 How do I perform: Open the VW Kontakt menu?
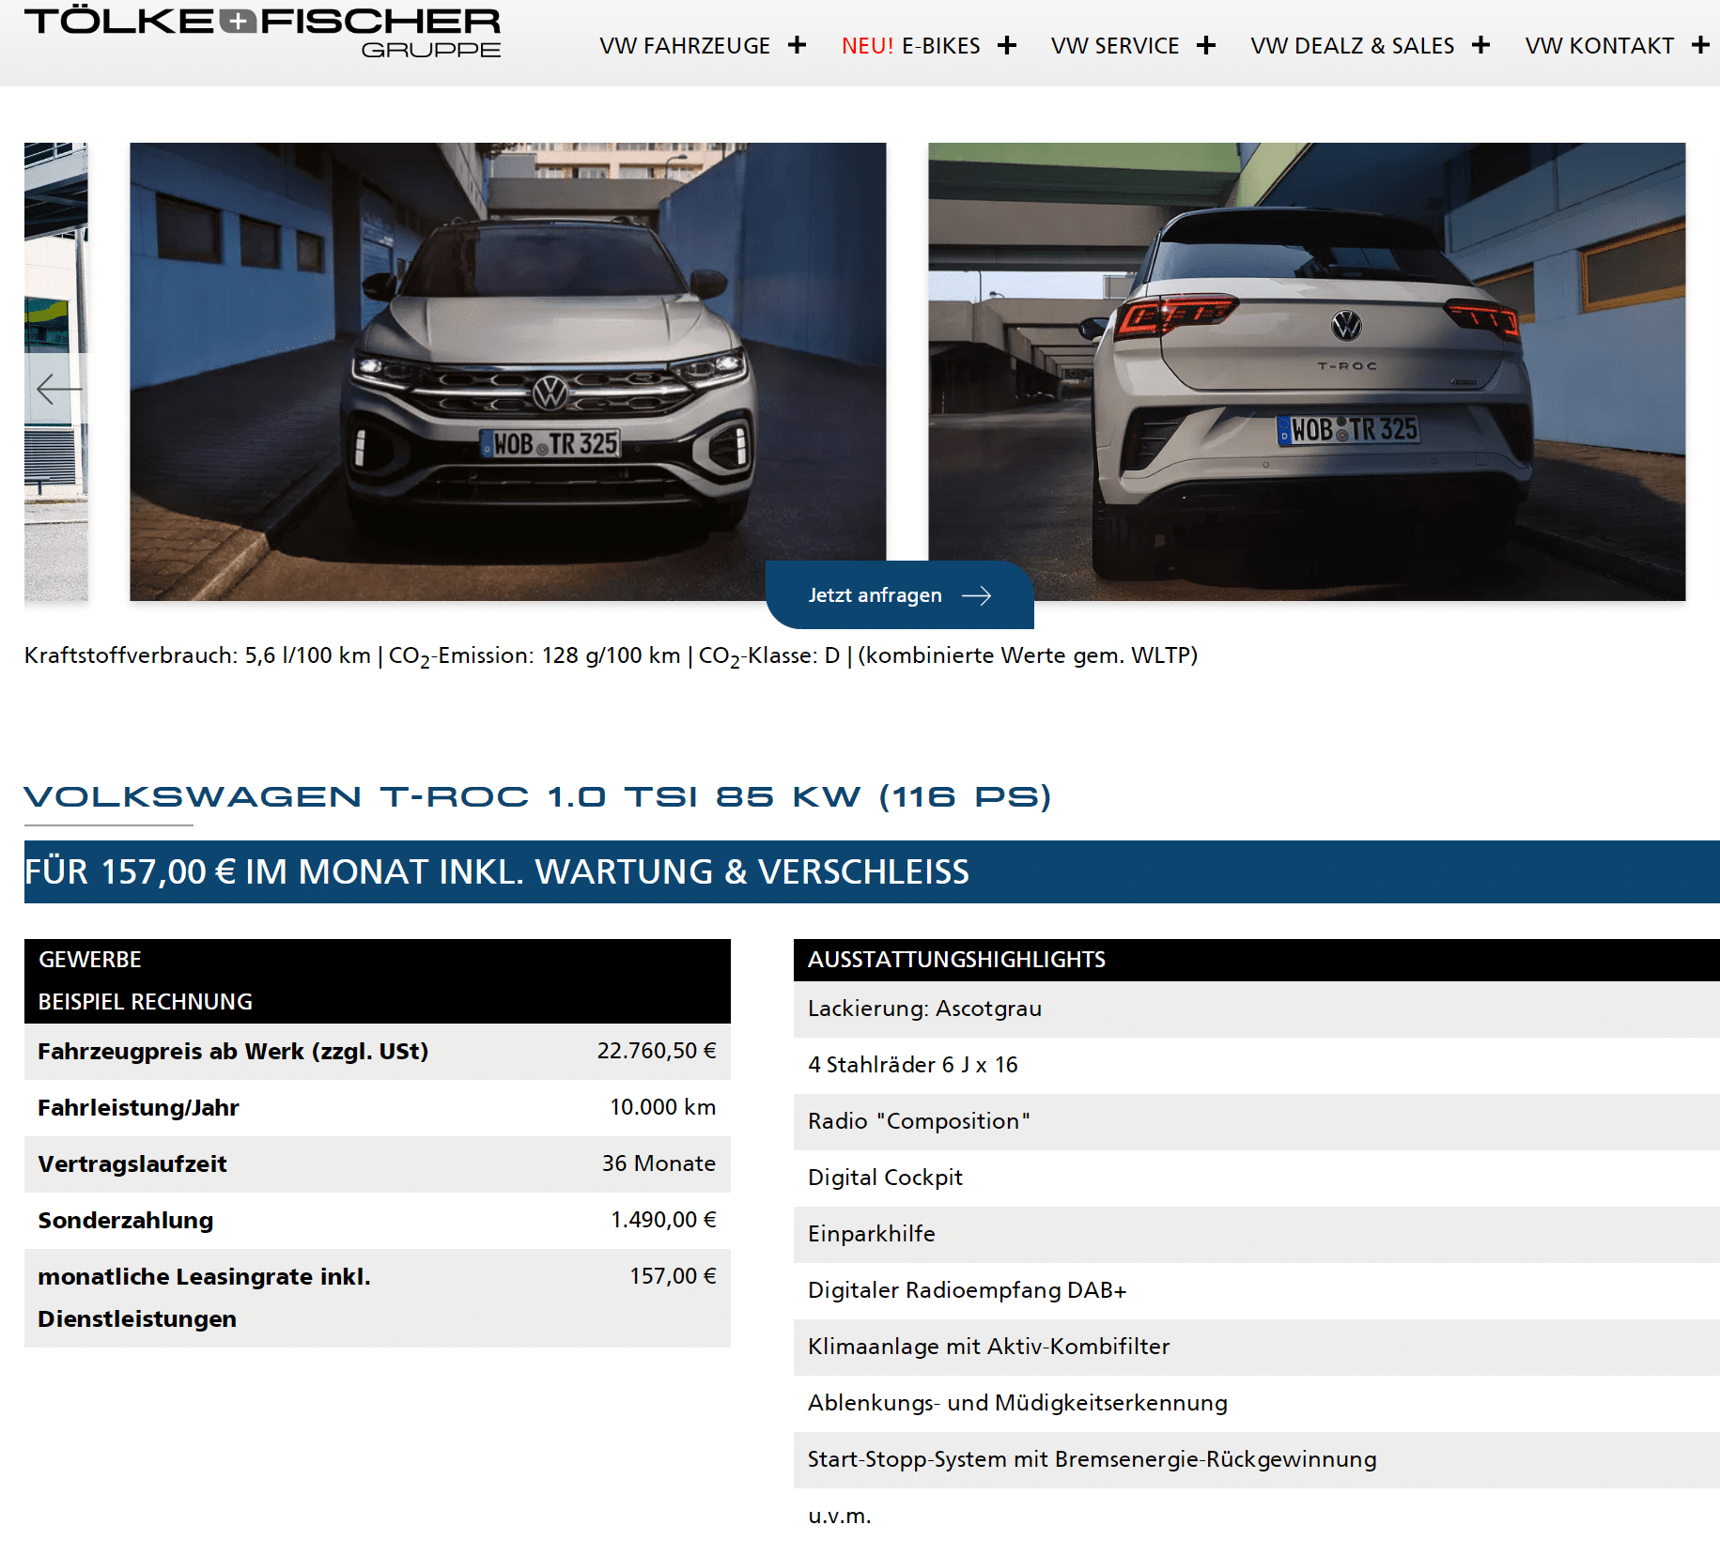click(1599, 46)
